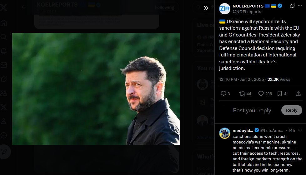The width and height of the screenshot is (306, 175).
Task: Click Grok explain-post icon
Action: (x=292, y=6)
